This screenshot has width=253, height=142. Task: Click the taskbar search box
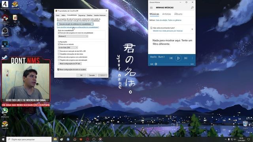(x=29, y=139)
